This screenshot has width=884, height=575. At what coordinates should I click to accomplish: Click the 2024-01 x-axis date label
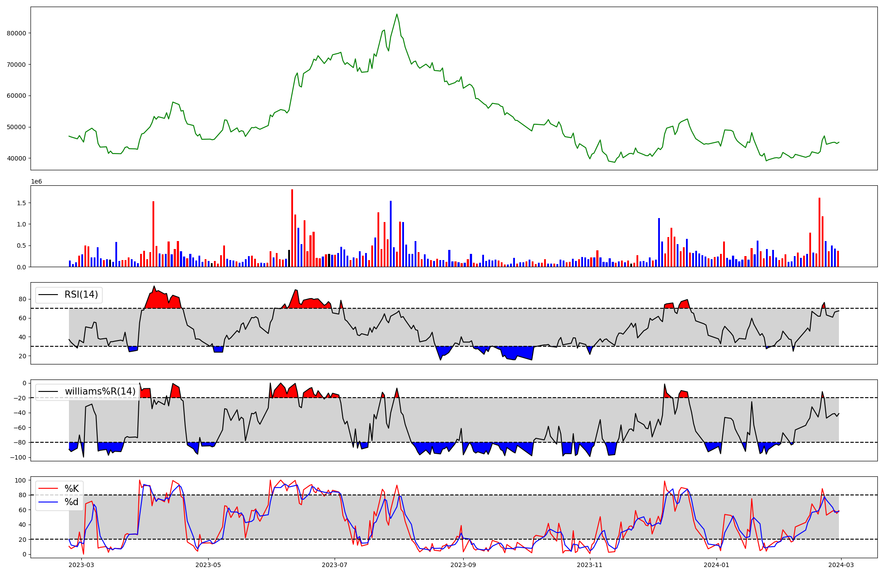716,565
